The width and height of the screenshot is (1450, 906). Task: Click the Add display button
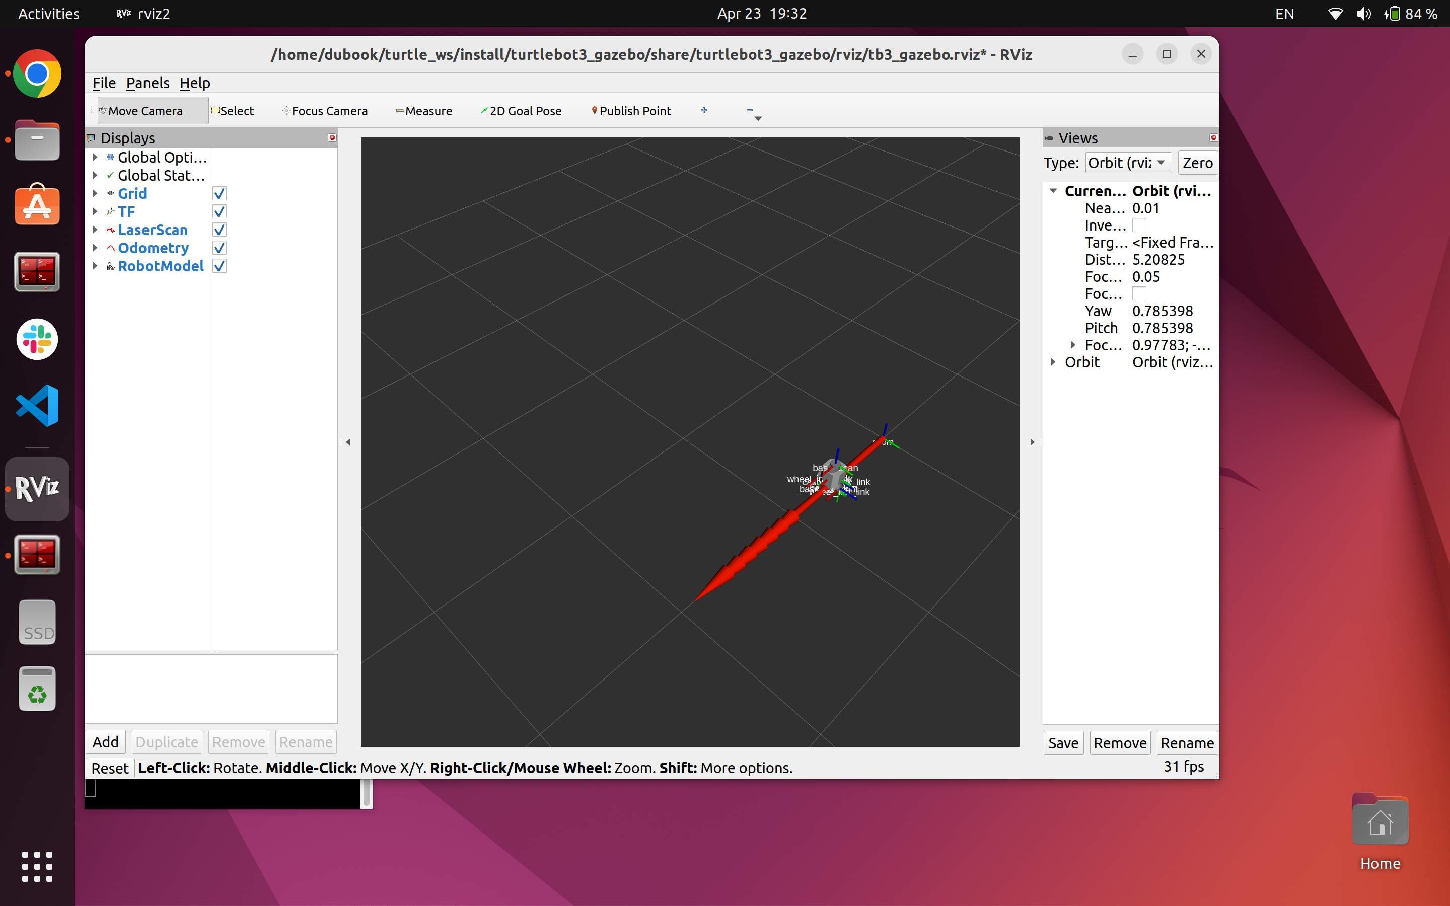[x=105, y=742]
